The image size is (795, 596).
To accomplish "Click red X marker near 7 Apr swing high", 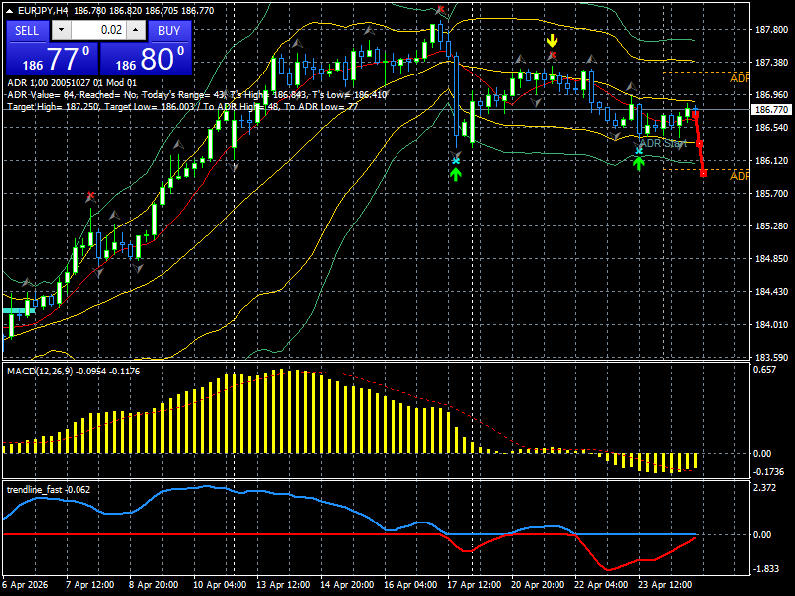I will pos(90,195).
